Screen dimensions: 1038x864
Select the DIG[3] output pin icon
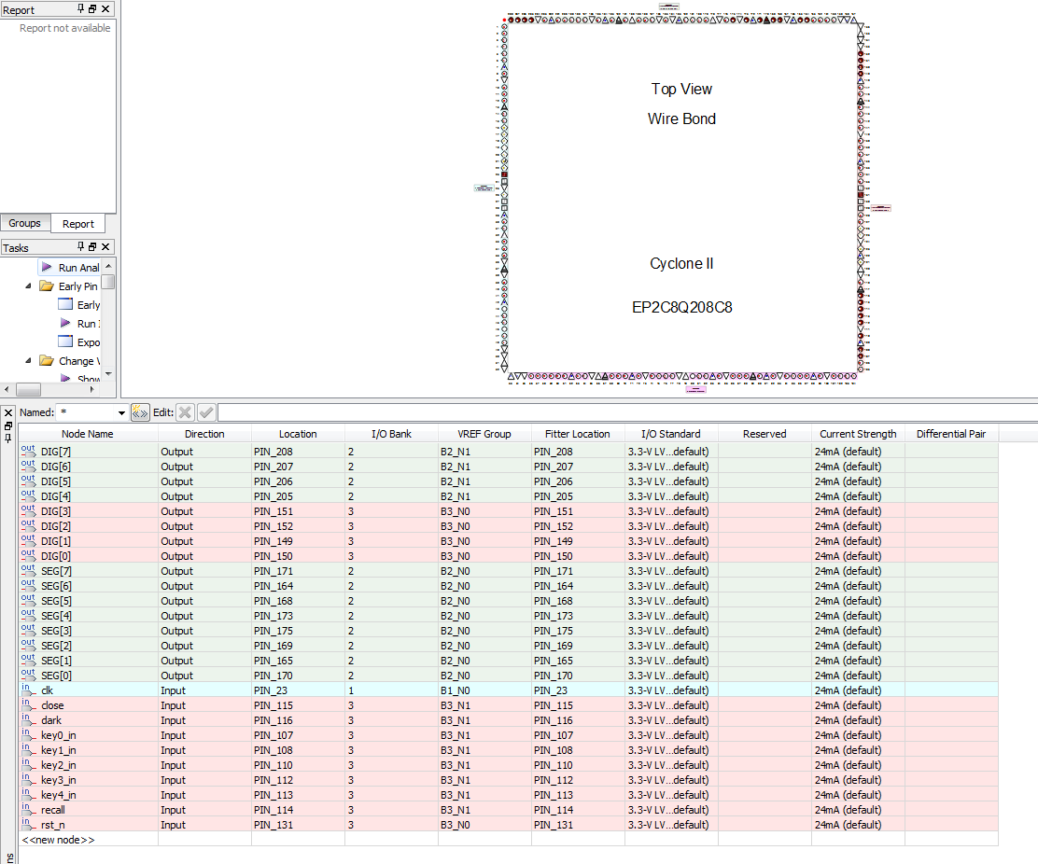[x=28, y=510]
